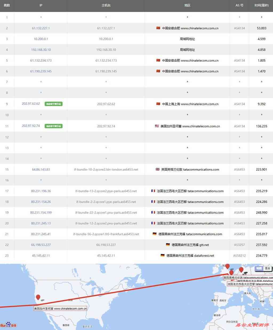Click hostname if-bundle-12-2.qcore2.pvu-paris.as6453.net
Image resolution: width=273 pixels, height=330 pixels.
pos(106,223)
